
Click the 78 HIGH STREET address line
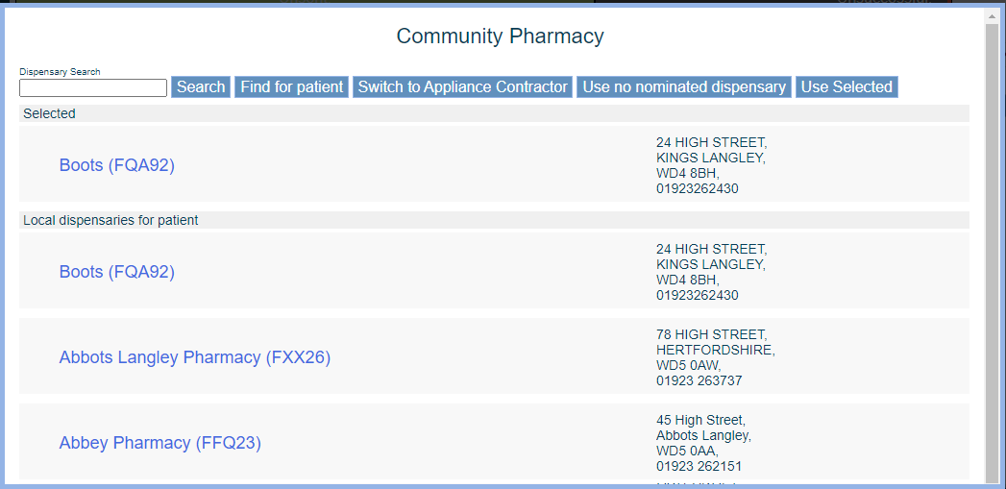[x=711, y=334]
